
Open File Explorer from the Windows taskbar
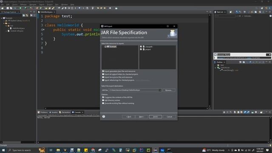coord(58,150)
